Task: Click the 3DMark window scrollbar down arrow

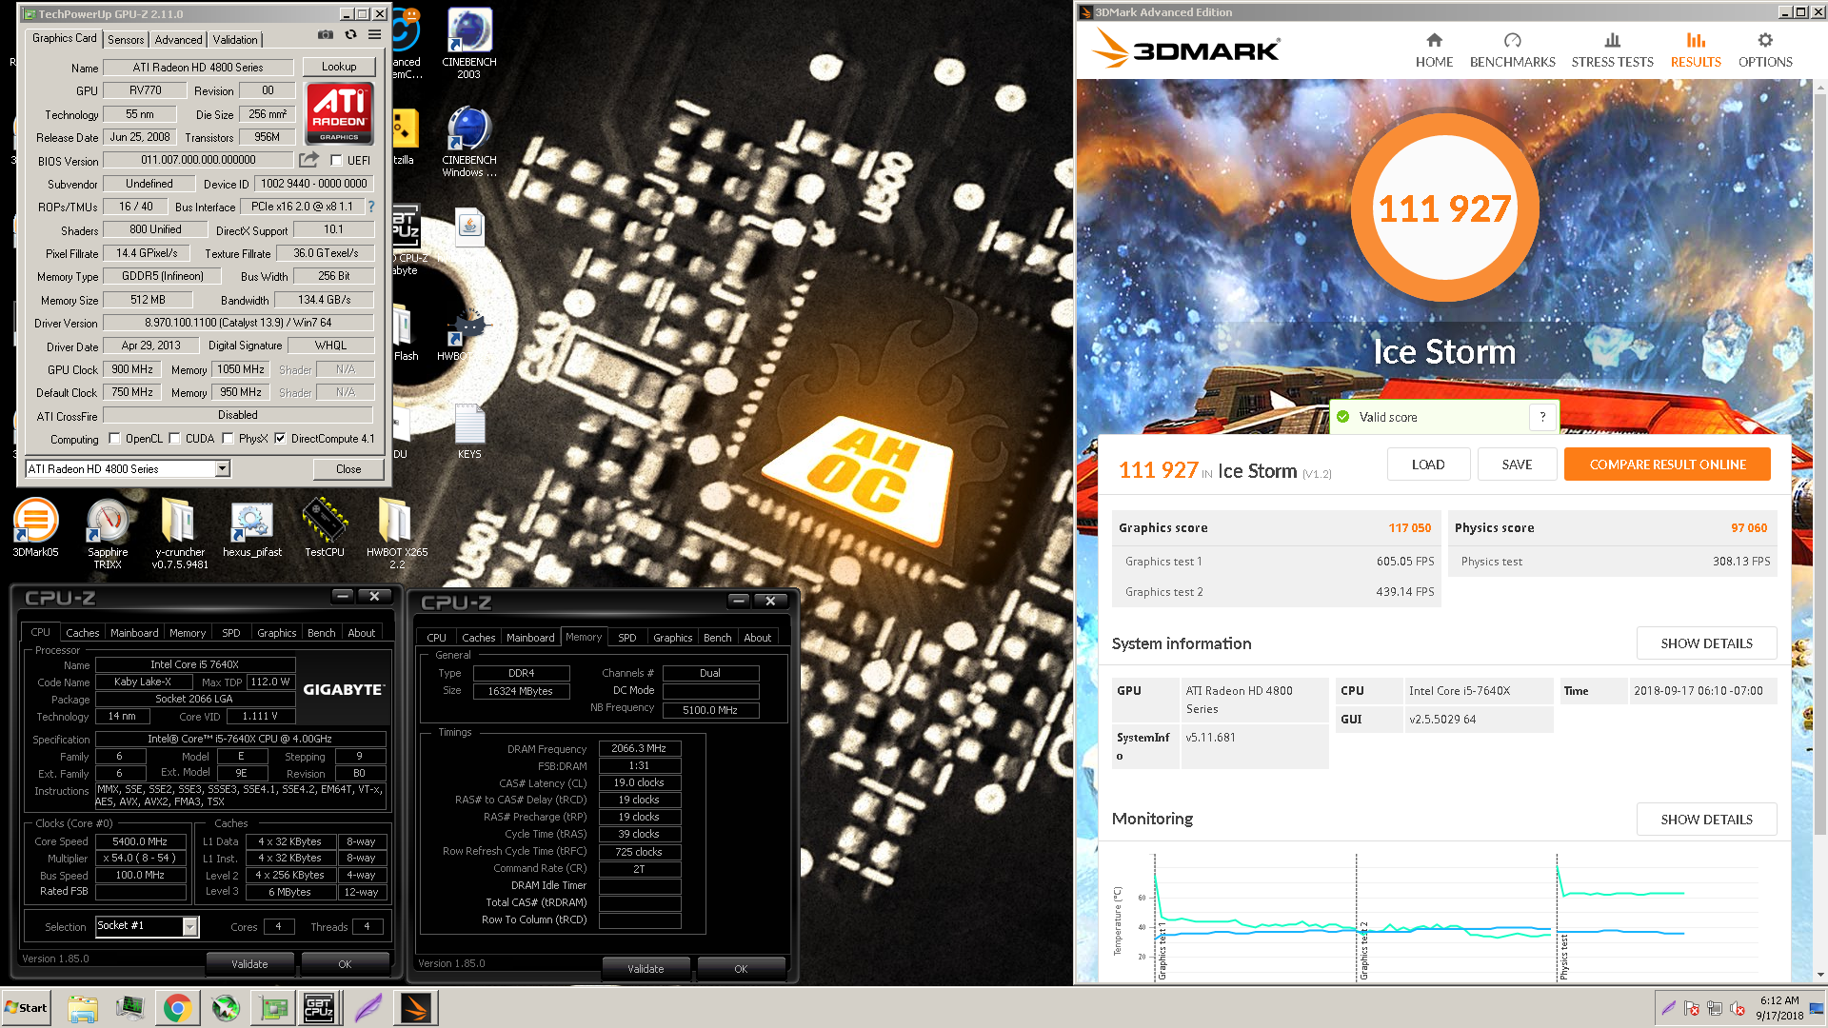Action: [1820, 975]
